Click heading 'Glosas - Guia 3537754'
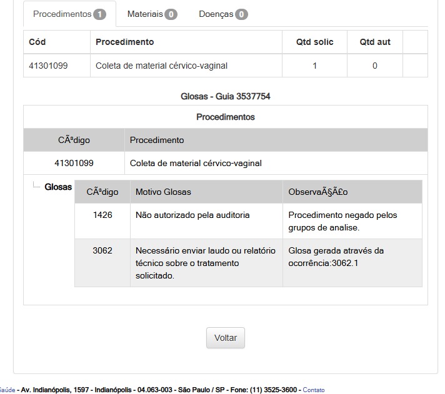The height and width of the screenshot is (394, 445). coord(226,96)
